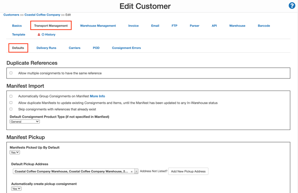
Task: Open the help question mark icon
Action: [292, 6]
